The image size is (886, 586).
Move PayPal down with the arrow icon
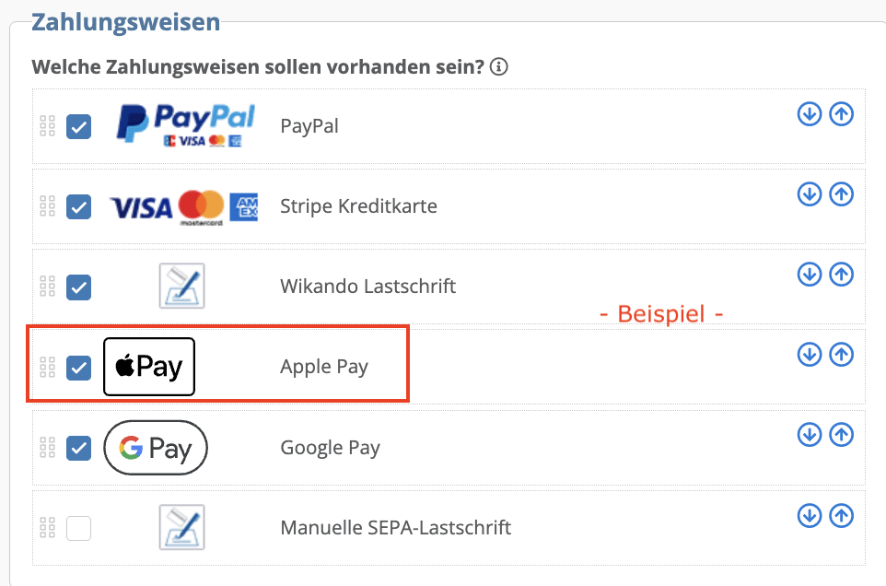point(809,114)
